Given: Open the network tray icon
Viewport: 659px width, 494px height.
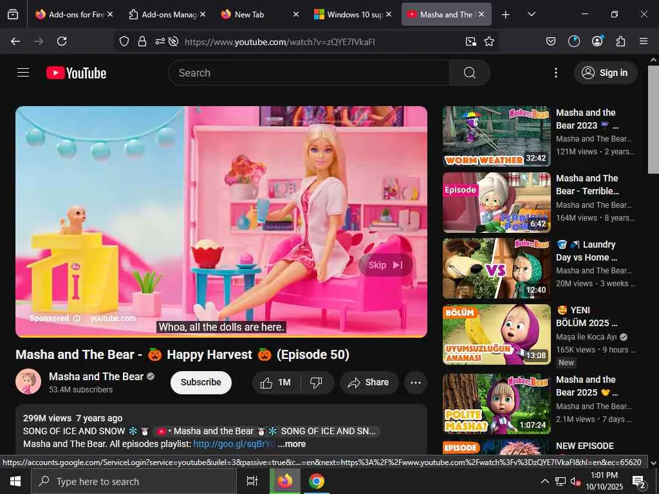Looking at the screenshot, I should click(x=561, y=481).
